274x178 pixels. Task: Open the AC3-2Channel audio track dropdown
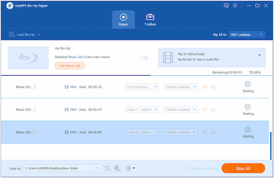142,87
